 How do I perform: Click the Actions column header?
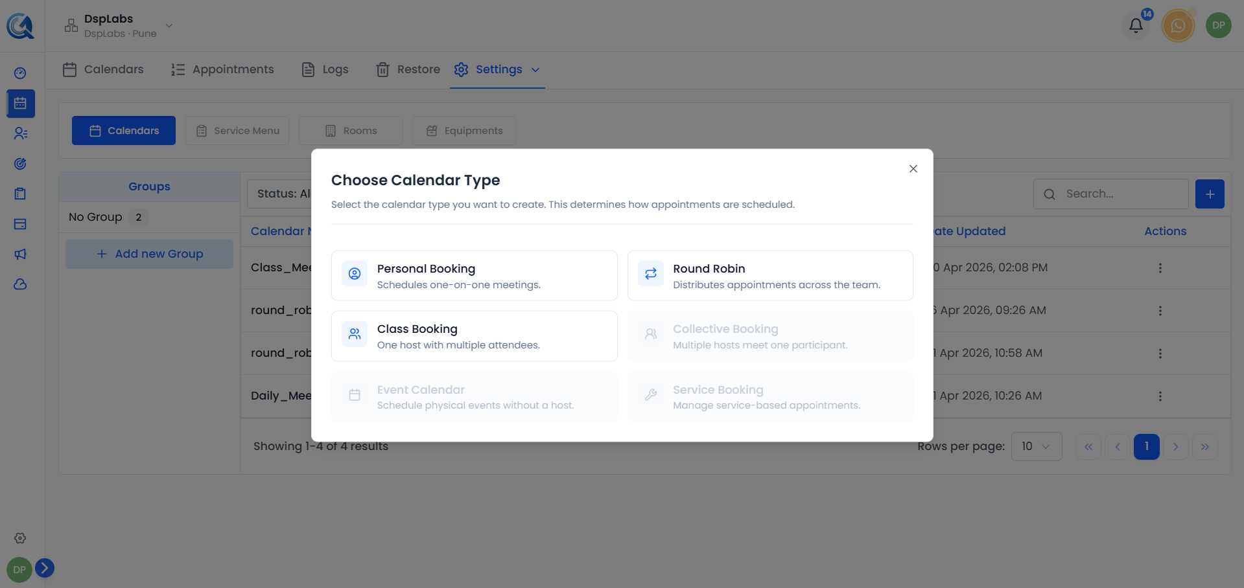click(x=1165, y=231)
